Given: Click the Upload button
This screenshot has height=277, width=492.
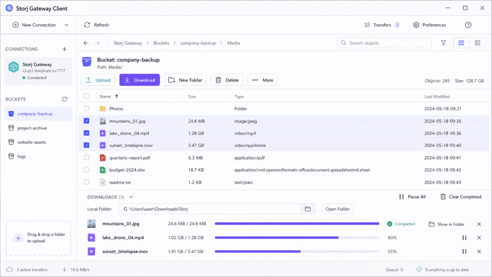Looking at the screenshot, I should (x=98, y=80).
